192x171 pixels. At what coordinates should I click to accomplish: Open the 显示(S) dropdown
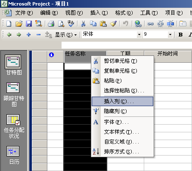coord(66,35)
